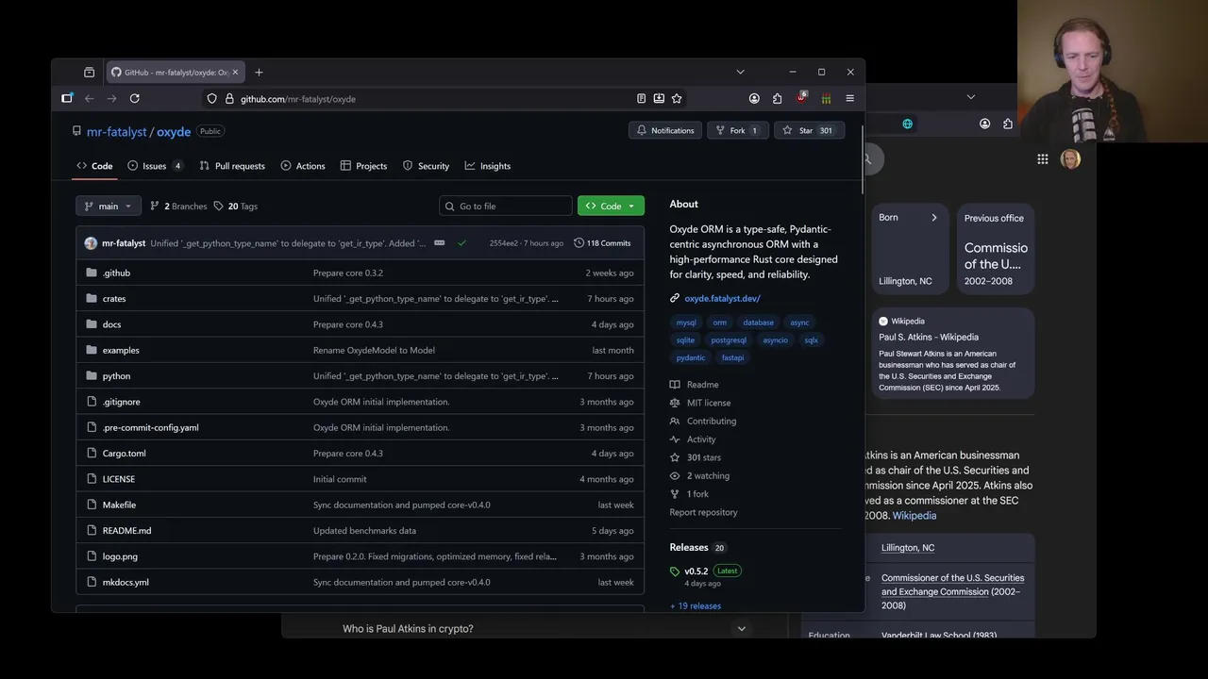Go back with the browser back arrow
Screen dimensions: 1208x679
(90, 98)
